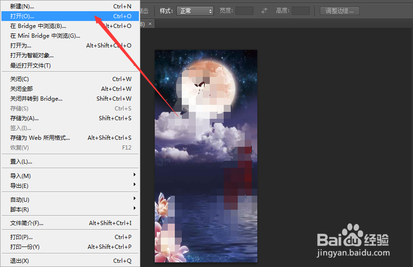Screen dimensions: 413x267
Task: Click the 调整边缘... button
Action: click(x=339, y=11)
